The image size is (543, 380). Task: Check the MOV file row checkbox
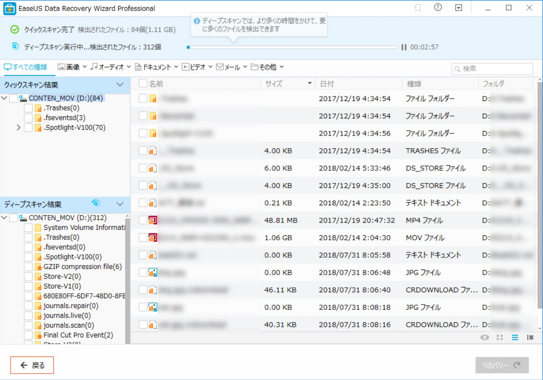tap(143, 237)
